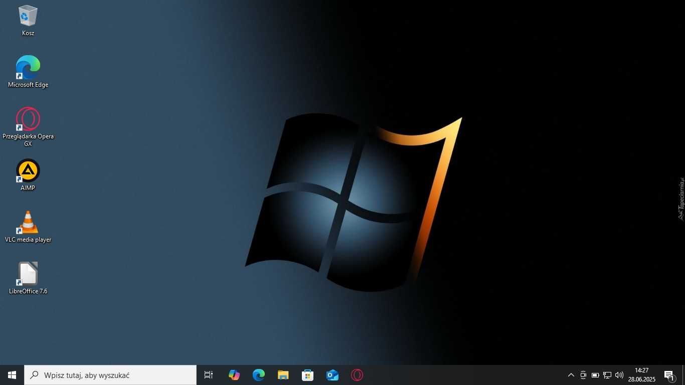685x385 pixels.
Task: Click the "Wpisz tutaj, aby wyszukać" search box
Action: 110,375
